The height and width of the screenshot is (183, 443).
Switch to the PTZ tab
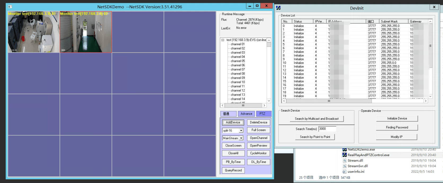(x=263, y=114)
